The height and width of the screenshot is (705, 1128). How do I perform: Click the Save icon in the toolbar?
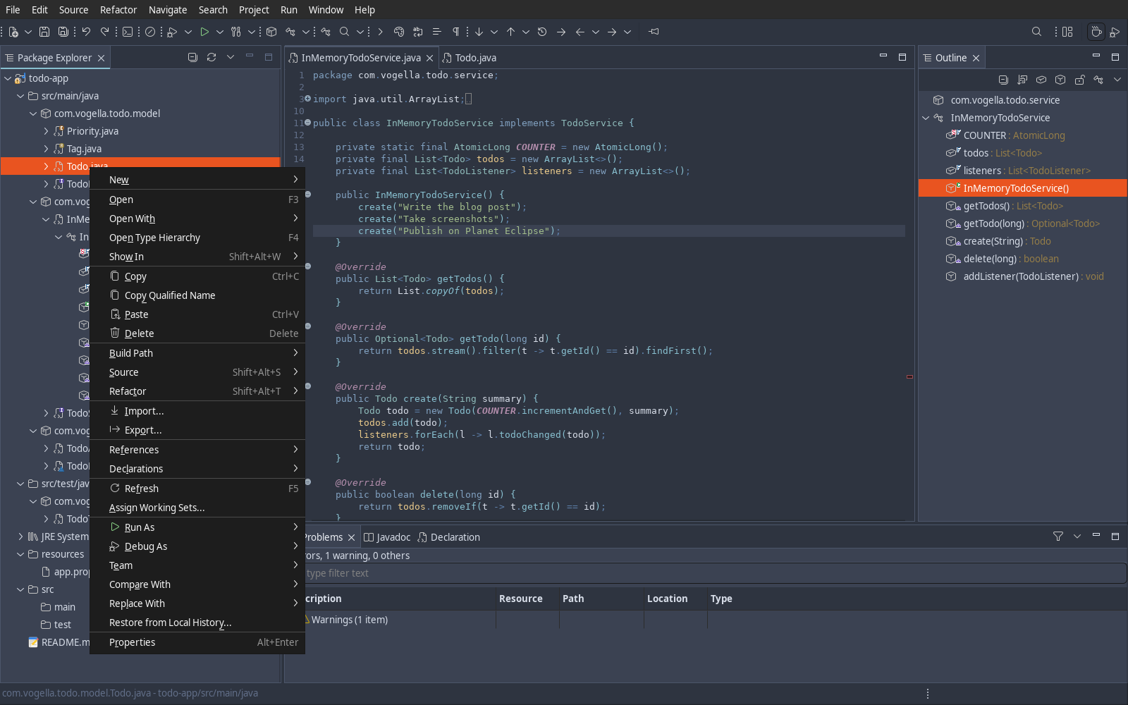click(44, 32)
